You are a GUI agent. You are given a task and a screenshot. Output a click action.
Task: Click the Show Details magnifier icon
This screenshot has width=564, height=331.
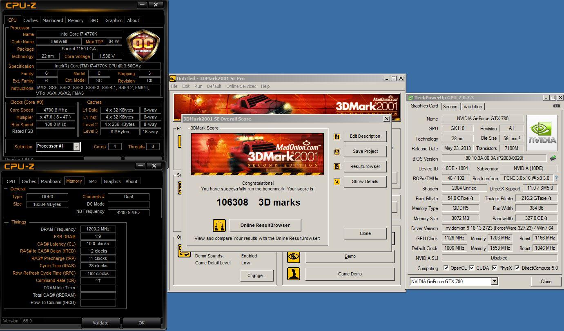point(337,182)
